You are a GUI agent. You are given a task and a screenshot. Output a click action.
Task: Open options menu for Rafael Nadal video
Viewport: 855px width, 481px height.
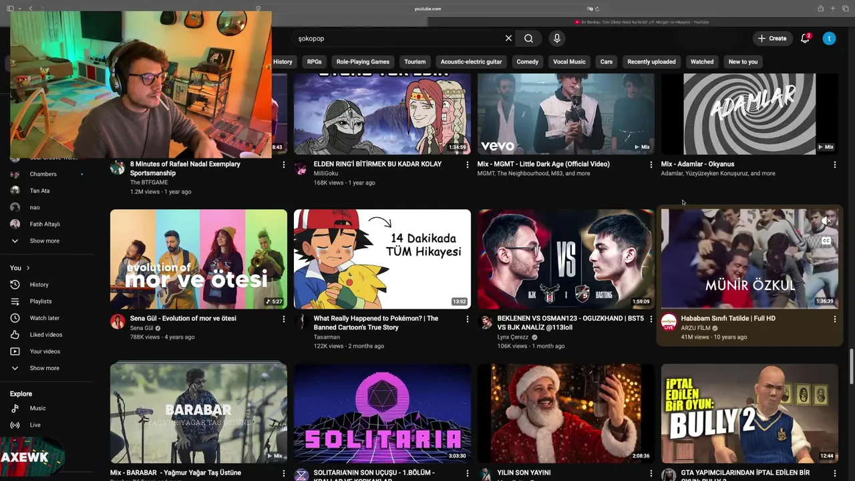283,164
